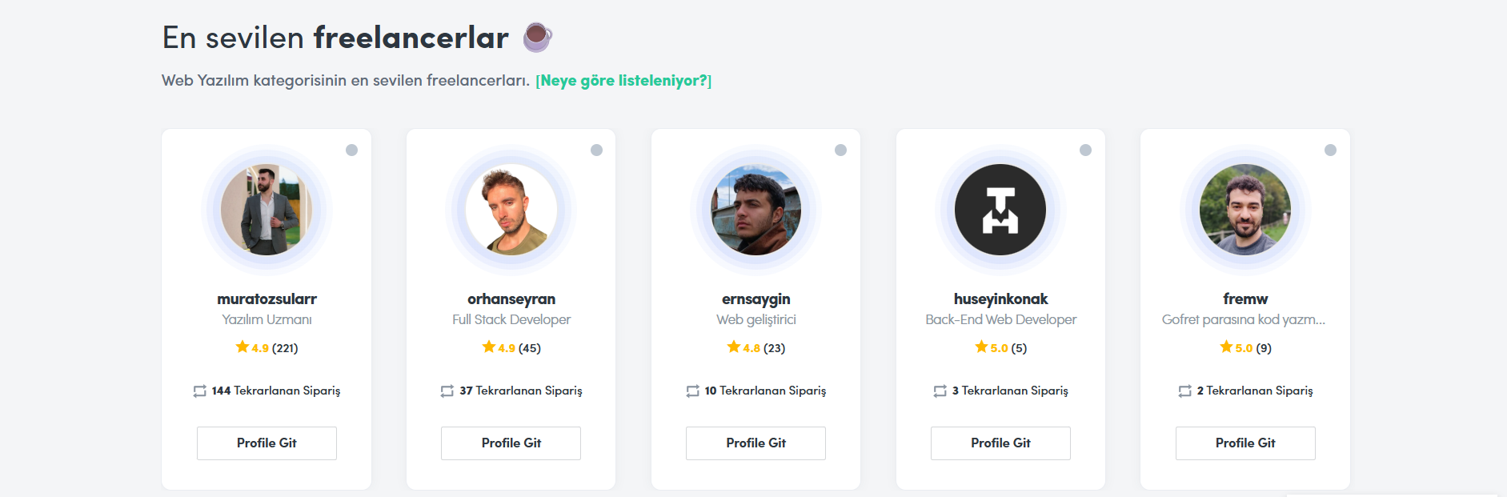
Task: Click the coffee cup icon beside heading
Action: coord(537,38)
